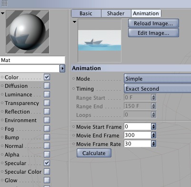Viewport: 191px width, 187px height.
Task: Select the Glow channel label
Action: (x=11, y=180)
